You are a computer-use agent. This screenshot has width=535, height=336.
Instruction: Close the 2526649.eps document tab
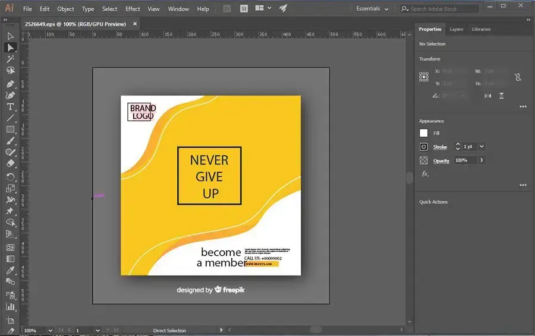point(135,24)
